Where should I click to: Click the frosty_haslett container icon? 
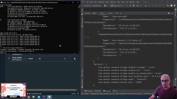9,59
